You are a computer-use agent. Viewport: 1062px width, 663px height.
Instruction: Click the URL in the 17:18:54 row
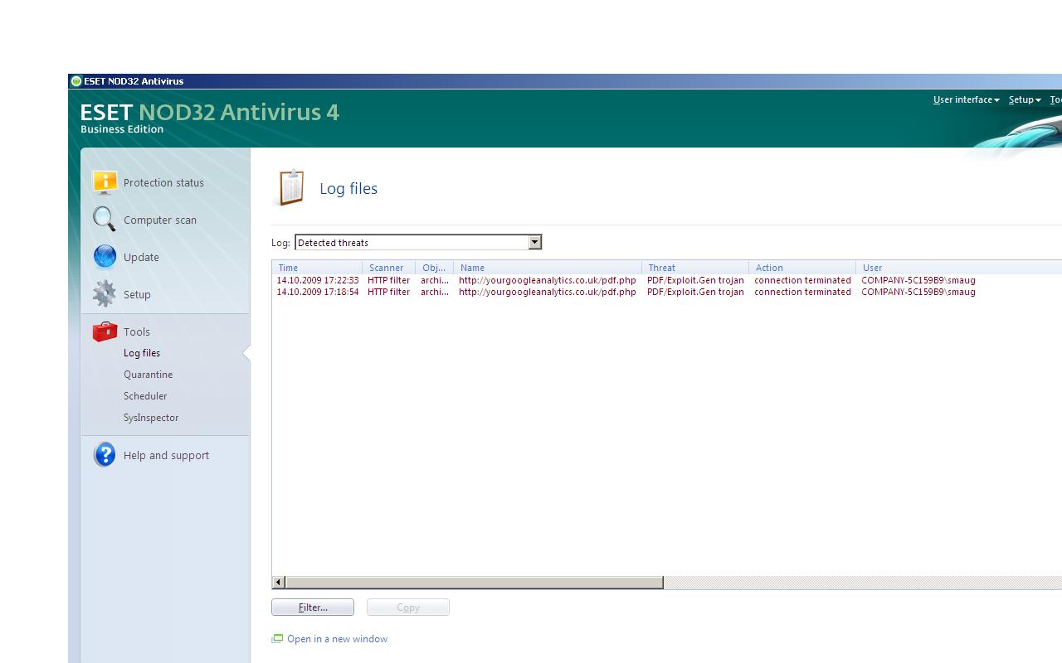(x=548, y=292)
